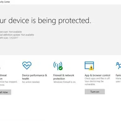The height and width of the screenshot is (121, 121).
Task: Click the threat definition update 'Not available' line
Action: pos(17,35)
